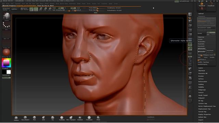Expand the Layers section
219x123 pixels.
coord(201,68)
